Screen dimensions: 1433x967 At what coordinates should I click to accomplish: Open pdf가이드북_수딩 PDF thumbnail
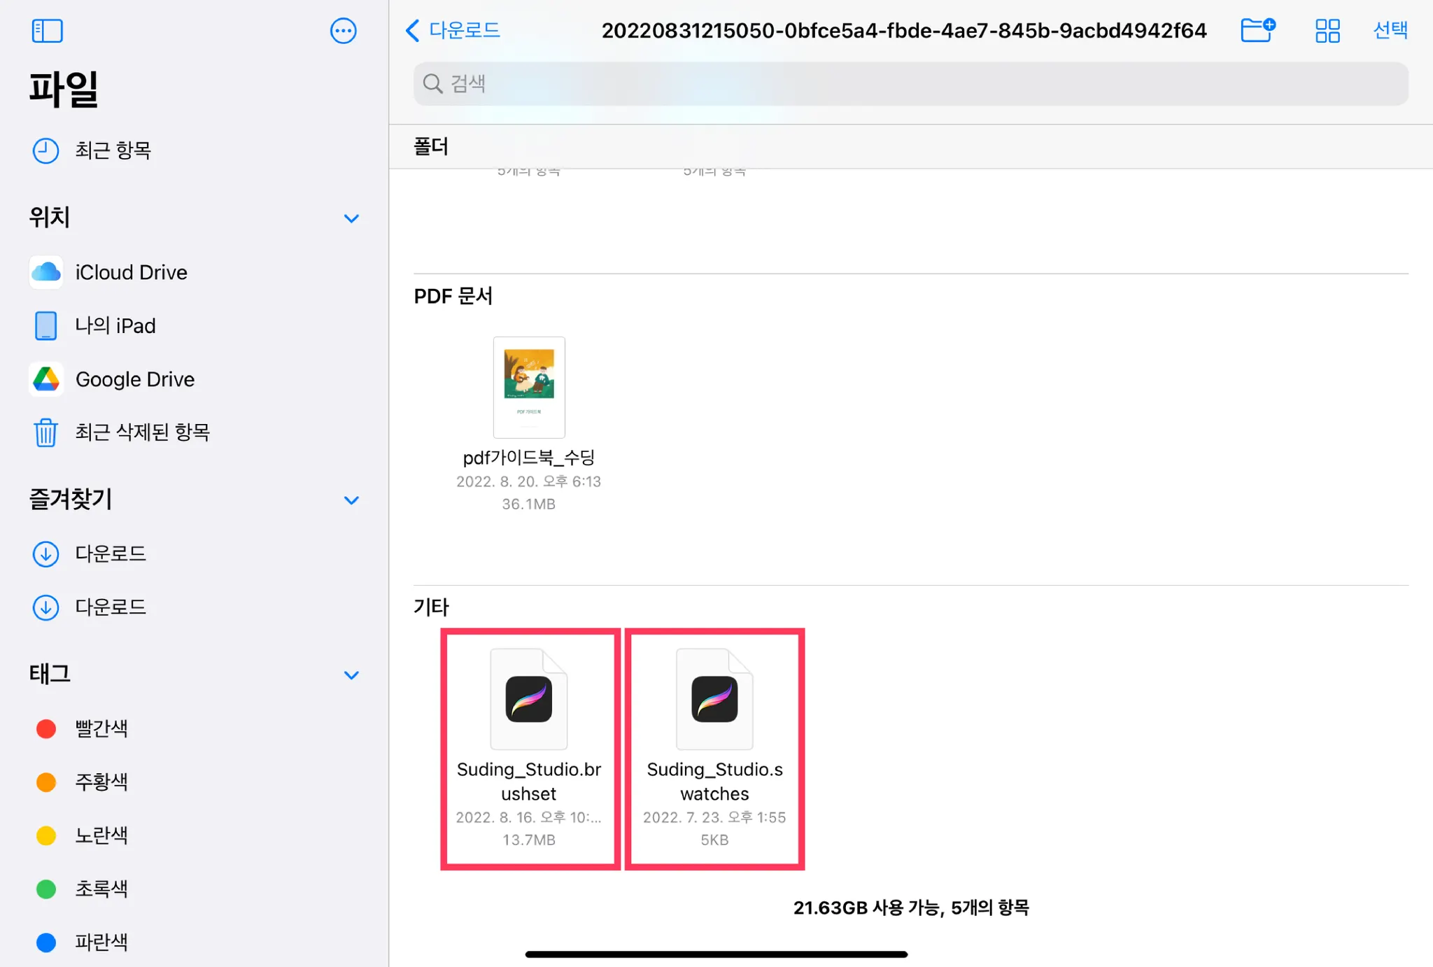coord(529,387)
